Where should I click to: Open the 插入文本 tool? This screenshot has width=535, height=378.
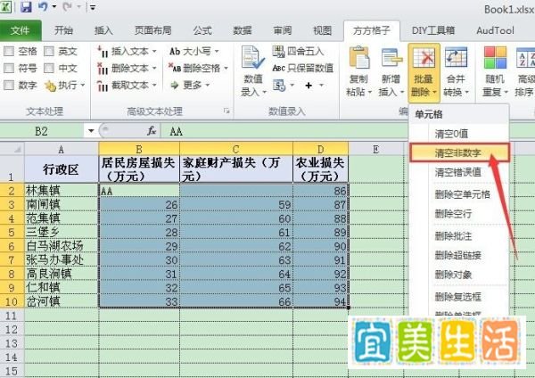pos(127,52)
